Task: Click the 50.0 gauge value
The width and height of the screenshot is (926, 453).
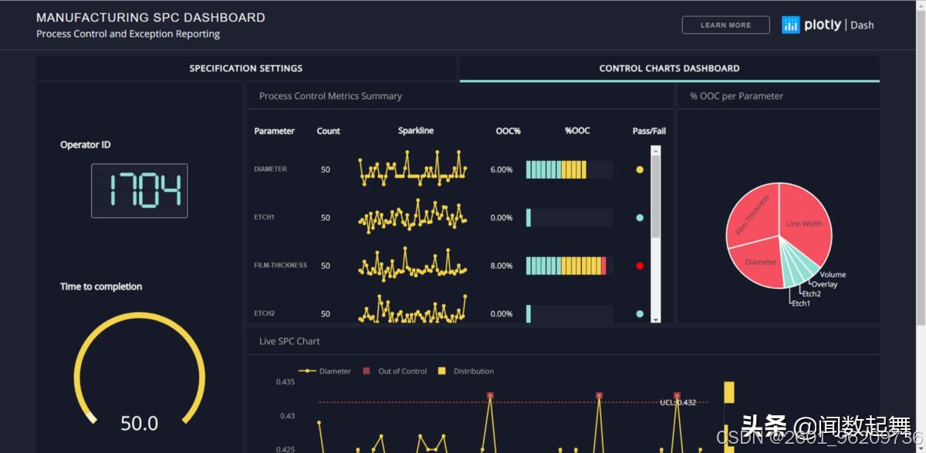Action: pos(140,423)
